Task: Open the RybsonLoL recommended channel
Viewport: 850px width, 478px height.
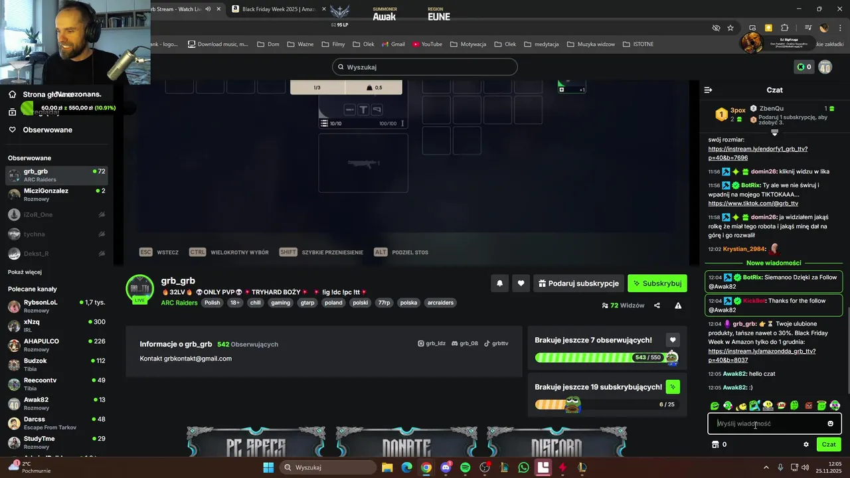Action: [x=56, y=306]
